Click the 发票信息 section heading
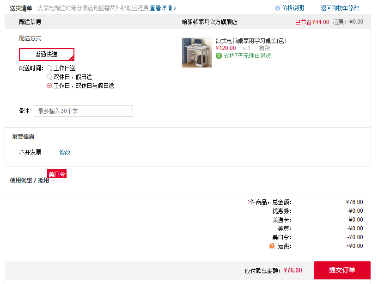This screenshot has width=390, height=284. [23, 136]
